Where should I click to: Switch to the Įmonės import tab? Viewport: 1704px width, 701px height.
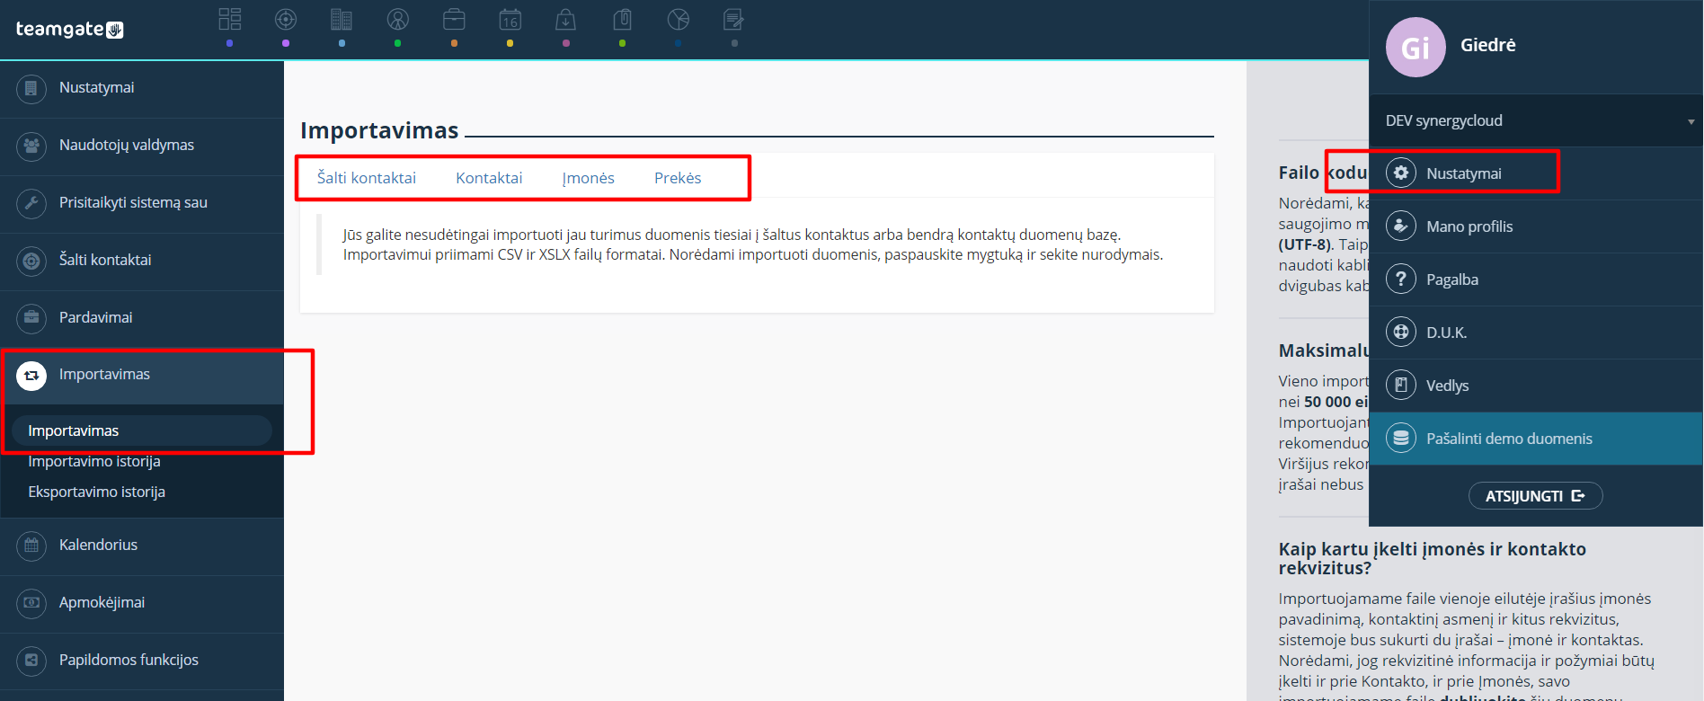point(589,178)
